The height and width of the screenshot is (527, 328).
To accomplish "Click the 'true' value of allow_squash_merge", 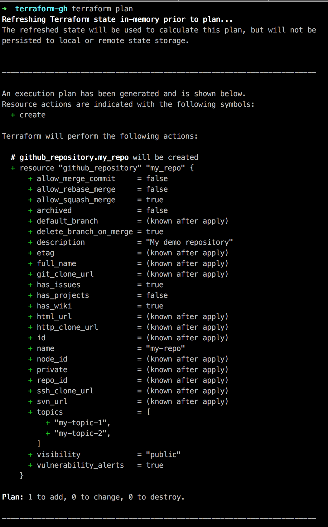I will click(x=155, y=200).
